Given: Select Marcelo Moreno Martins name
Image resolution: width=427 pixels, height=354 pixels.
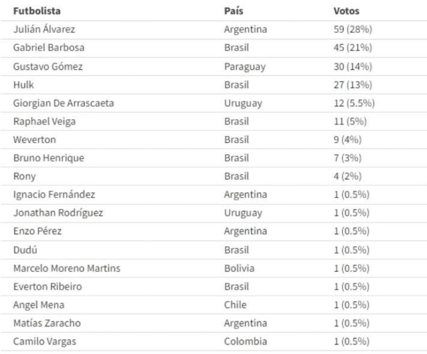Looking at the screenshot, I should 67,268.
